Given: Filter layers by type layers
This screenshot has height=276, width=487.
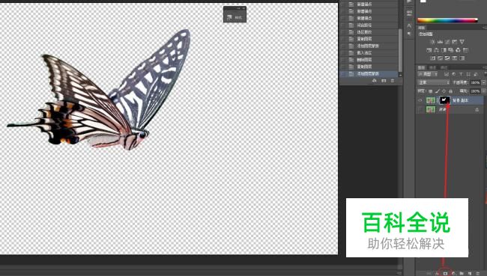Looking at the screenshot, I should point(461,74).
